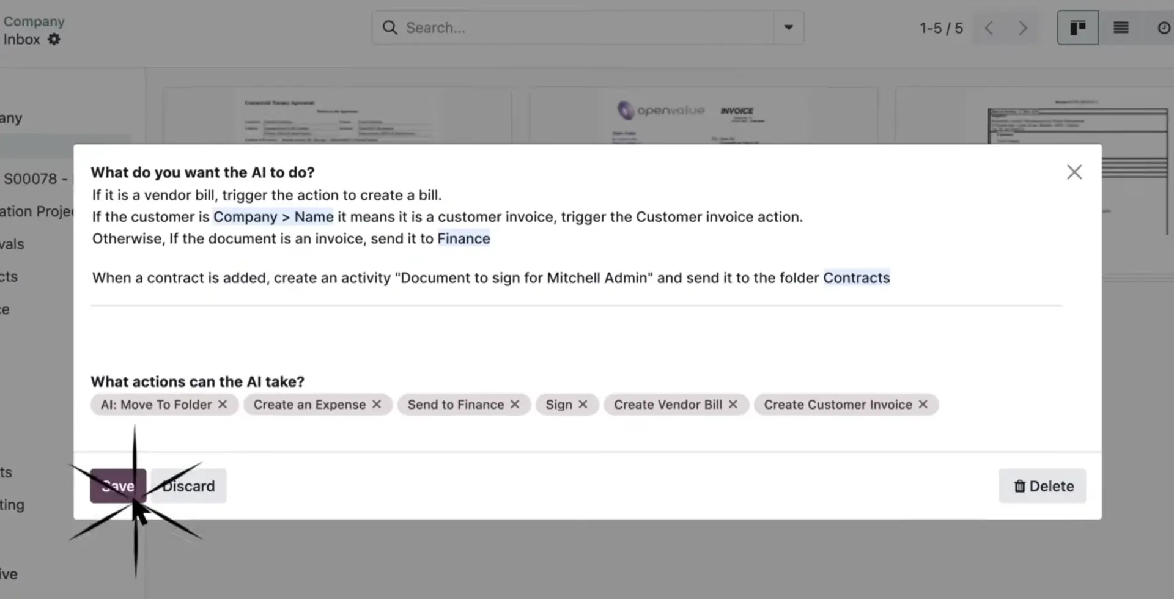Remove the Create an Expense action
Screen dimensions: 1174x599
[375, 404]
